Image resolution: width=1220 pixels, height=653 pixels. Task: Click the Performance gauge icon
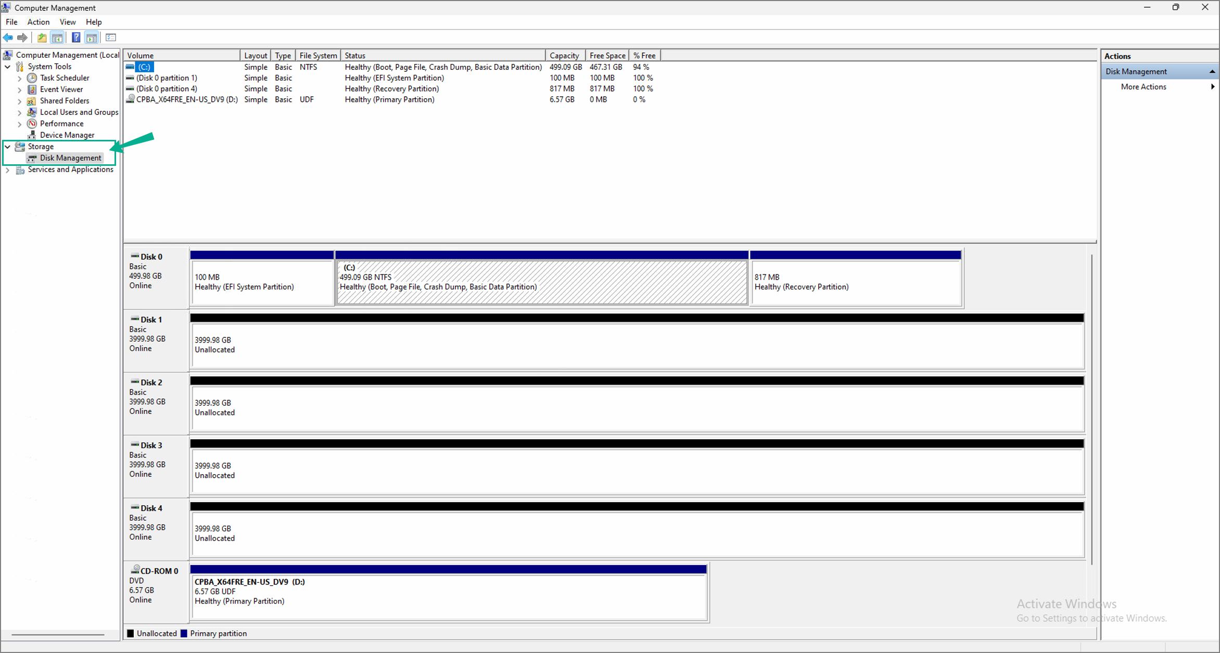(x=32, y=124)
